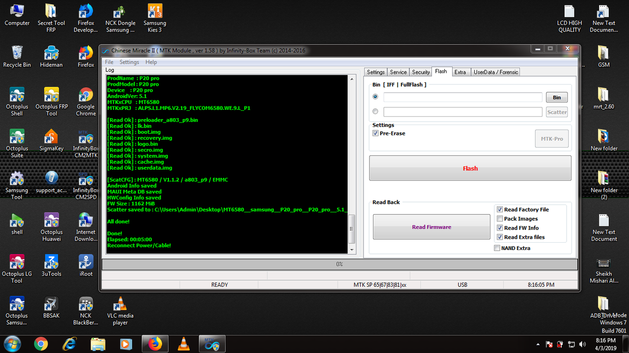The height and width of the screenshot is (353, 629).
Task: Open the File menu
Action: pos(109,62)
